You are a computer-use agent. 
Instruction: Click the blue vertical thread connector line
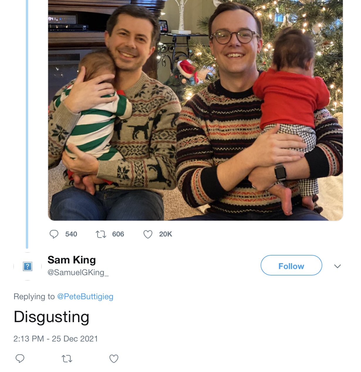(27, 123)
